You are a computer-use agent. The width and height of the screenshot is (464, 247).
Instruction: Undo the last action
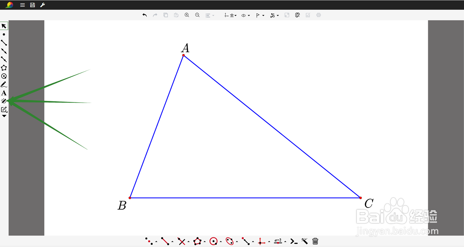click(145, 15)
